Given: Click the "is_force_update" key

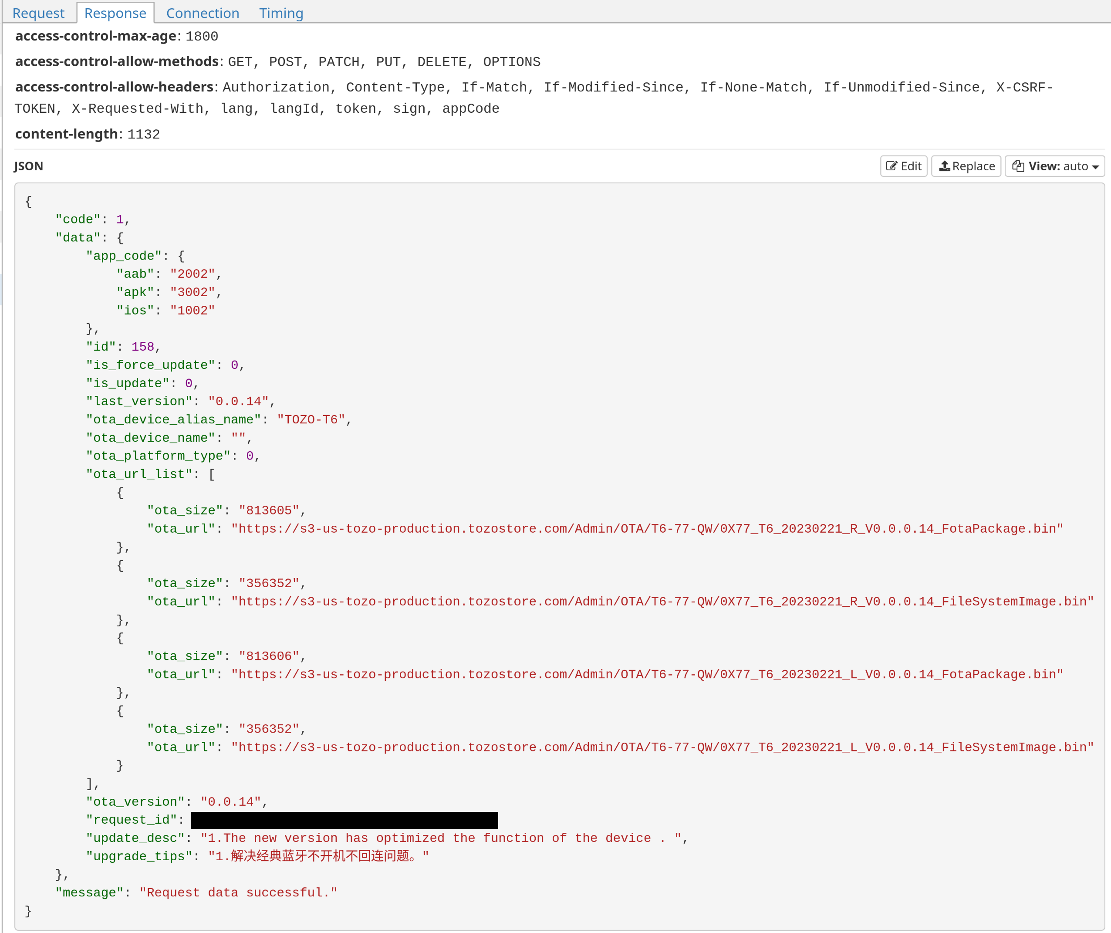Looking at the screenshot, I should pyautogui.click(x=151, y=365).
